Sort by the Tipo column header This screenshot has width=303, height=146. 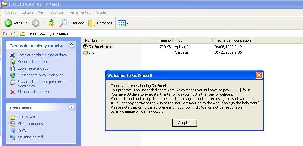point(193,40)
